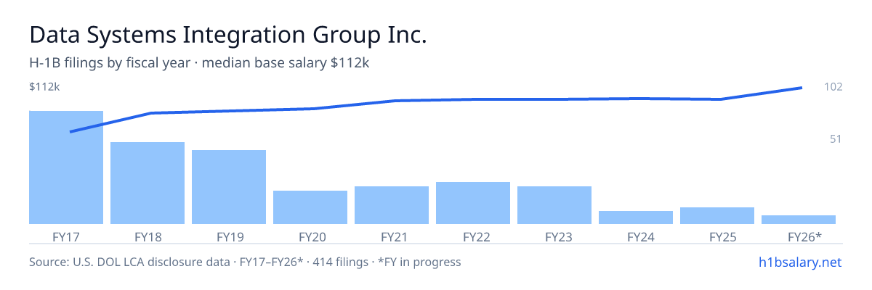872x290 pixels.
Task: Click the FY22 filings bar
Action: 473,203
